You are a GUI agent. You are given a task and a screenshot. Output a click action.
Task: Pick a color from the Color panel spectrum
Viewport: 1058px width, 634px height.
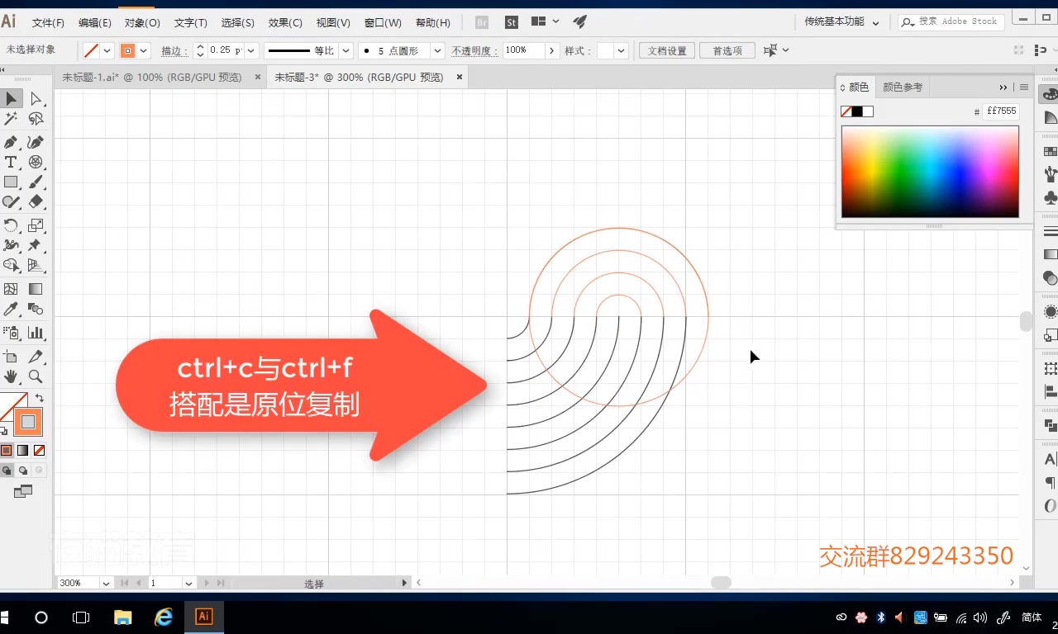click(x=930, y=171)
